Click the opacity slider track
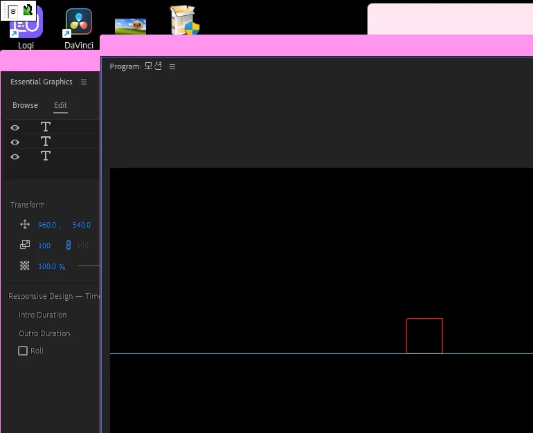533x433 pixels. (x=89, y=266)
